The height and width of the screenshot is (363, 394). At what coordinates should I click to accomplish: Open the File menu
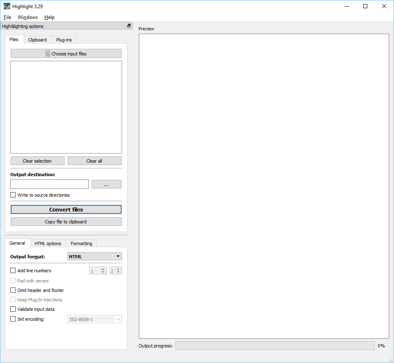pyautogui.click(x=7, y=17)
